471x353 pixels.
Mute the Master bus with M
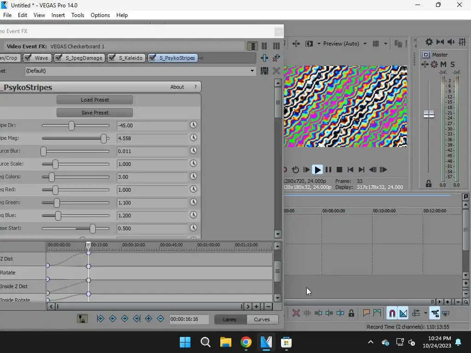pos(443,64)
